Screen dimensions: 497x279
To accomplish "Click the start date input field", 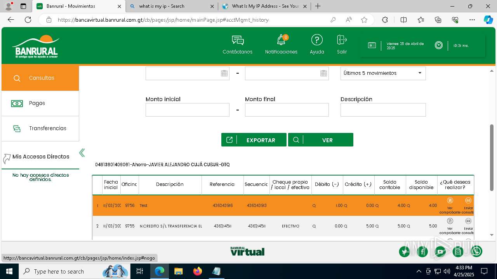I will coord(188,73).
